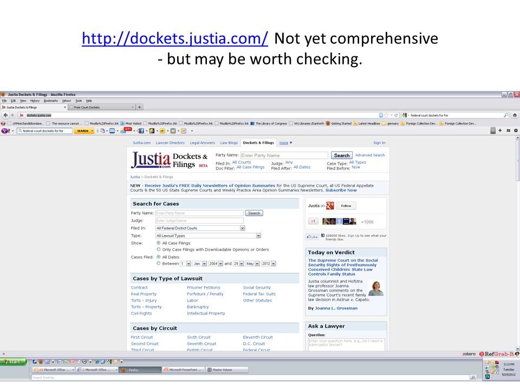
Task: Reload the page using the refresh icon
Action: click(x=395, y=115)
